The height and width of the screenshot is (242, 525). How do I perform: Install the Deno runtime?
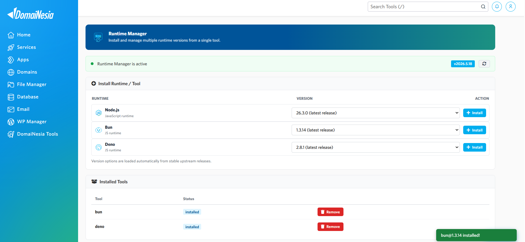pyautogui.click(x=475, y=147)
